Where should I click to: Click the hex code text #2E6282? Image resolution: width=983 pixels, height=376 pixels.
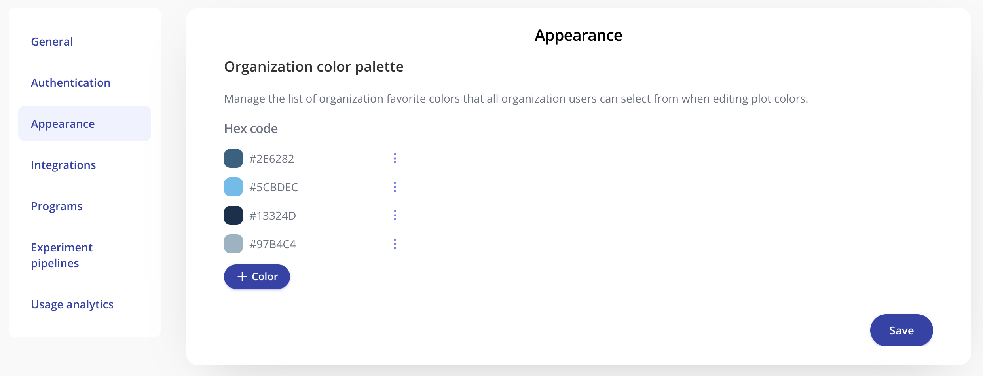[x=271, y=159]
